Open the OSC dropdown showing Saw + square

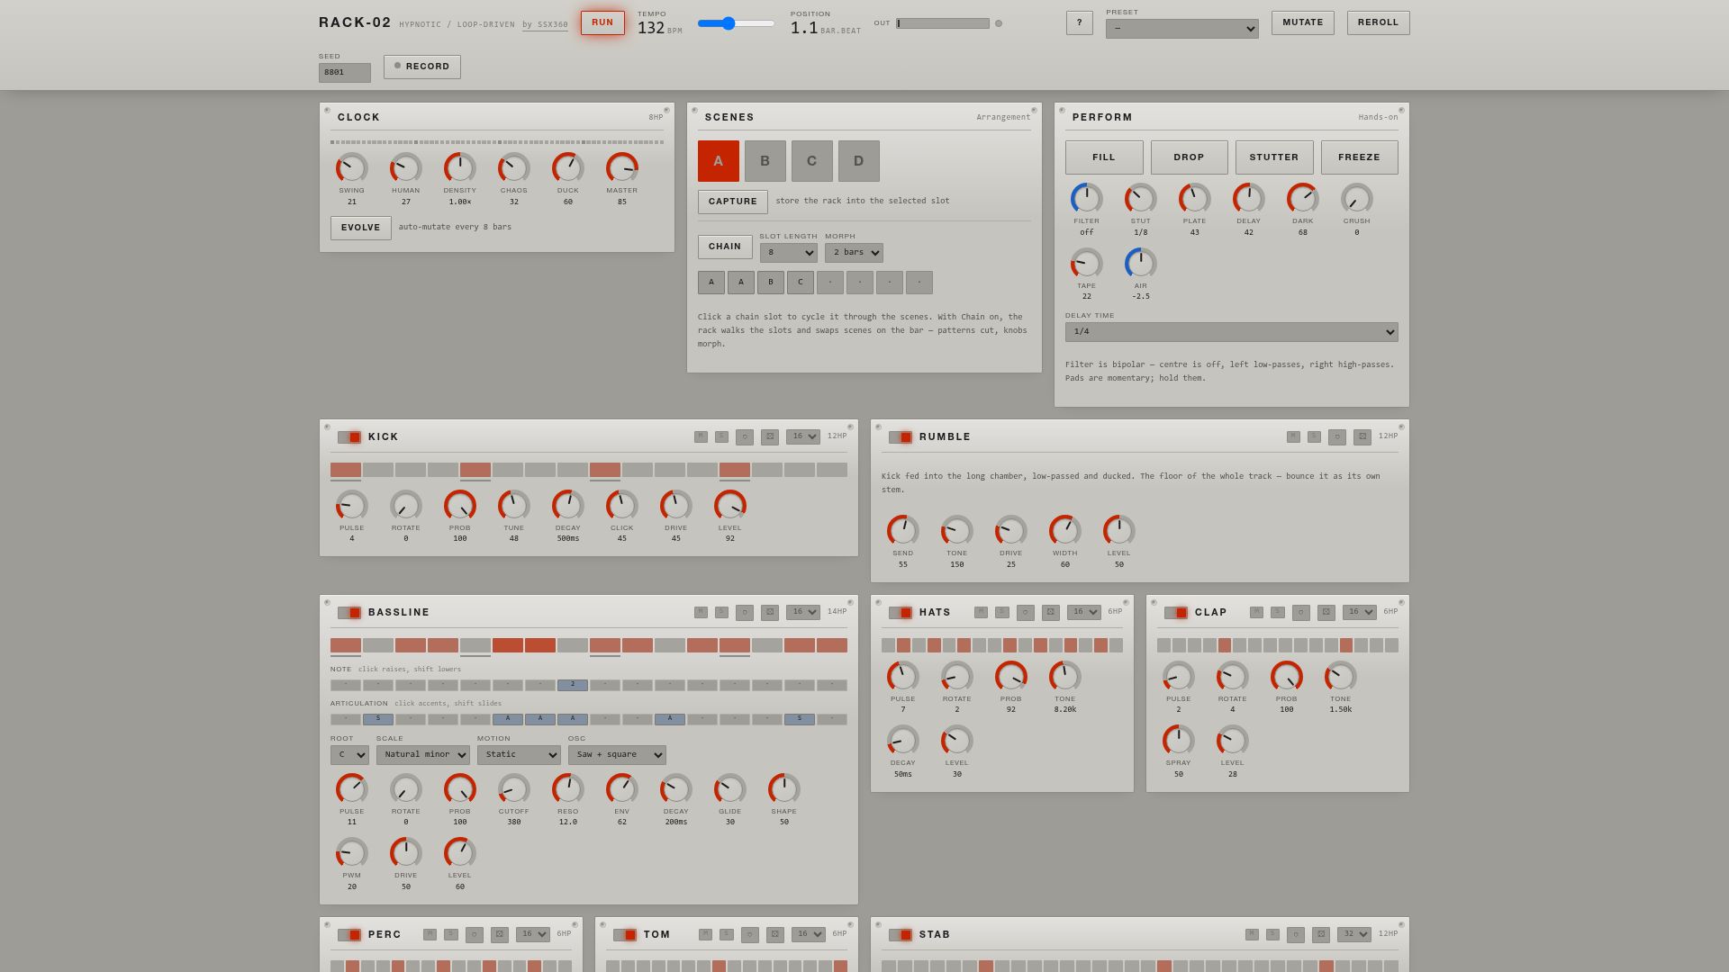[617, 755]
